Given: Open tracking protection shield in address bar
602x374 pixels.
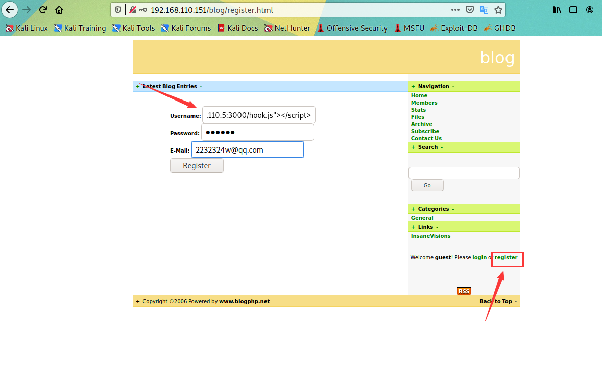Looking at the screenshot, I should point(118,10).
